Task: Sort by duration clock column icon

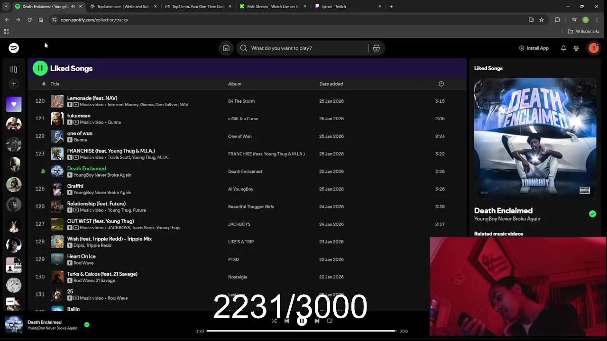Action: coord(441,84)
